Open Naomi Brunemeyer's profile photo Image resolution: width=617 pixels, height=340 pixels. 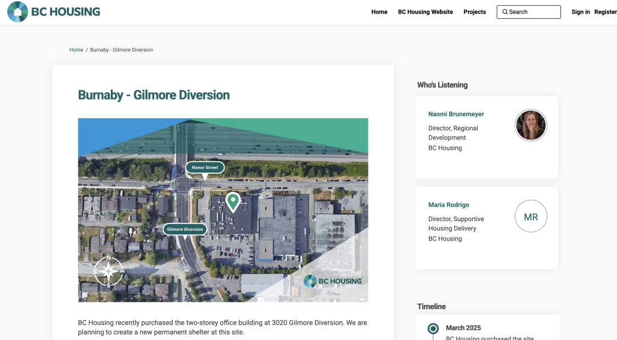[531, 125]
